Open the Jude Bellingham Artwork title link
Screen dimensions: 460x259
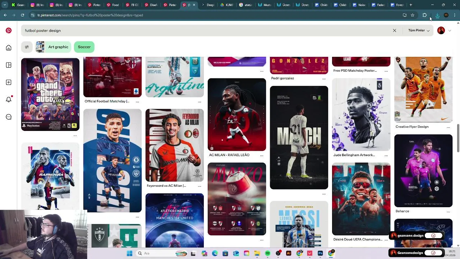pos(354,155)
